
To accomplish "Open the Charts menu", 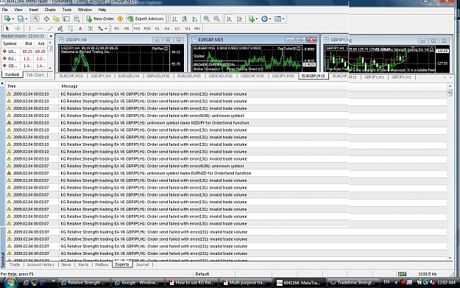I will click(x=50, y=10).
